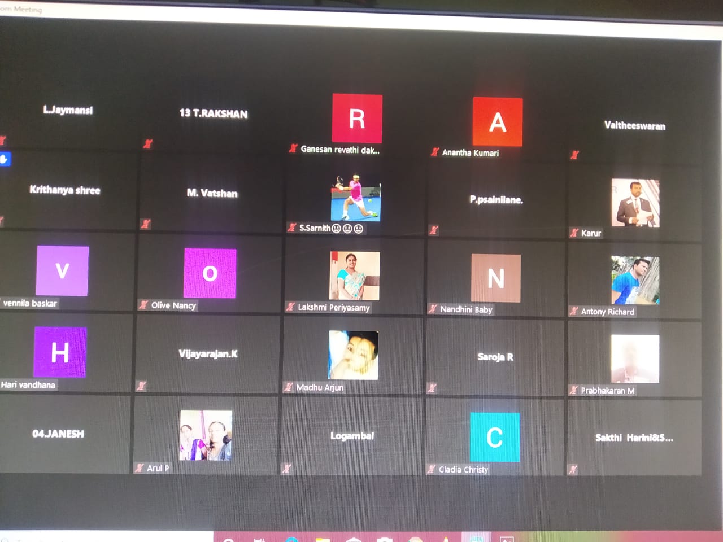
Task: Select the purple 'H' avatar of Hari vandhana
Action: click(x=60, y=352)
